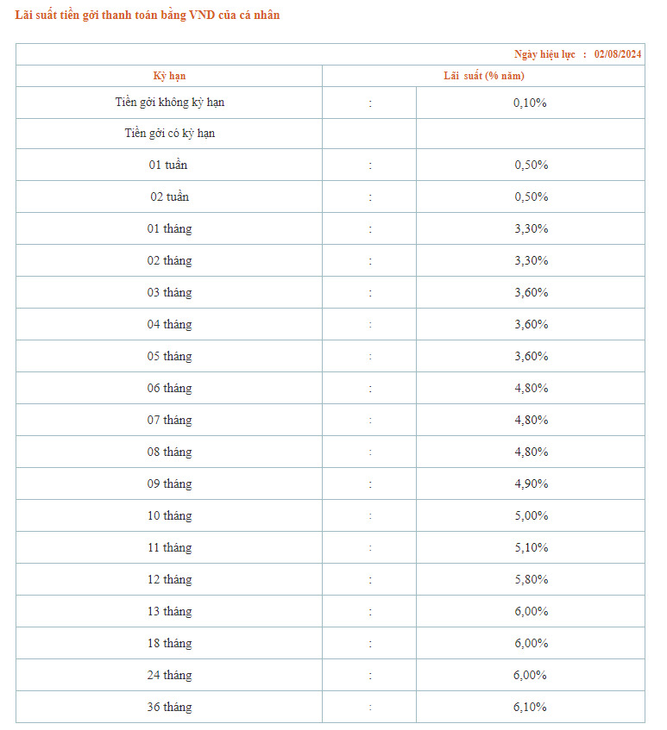The height and width of the screenshot is (730, 667).
Task: Select the "12 tháng" term cell
Action: point(170,580)
